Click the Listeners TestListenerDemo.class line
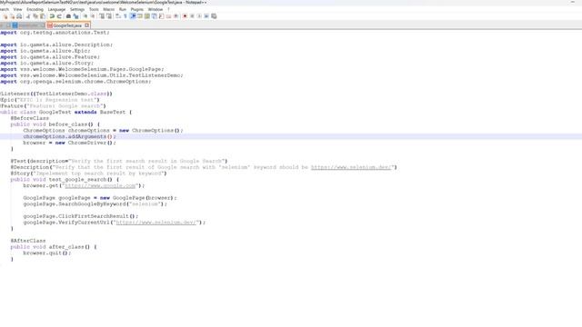Viewport: 582px width, 327px height. [56, 94]
